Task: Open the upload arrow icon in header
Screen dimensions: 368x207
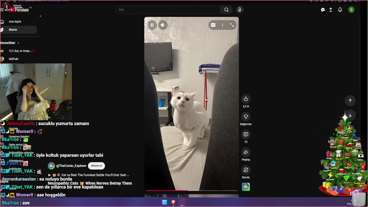Action: click(x=331, y=10)
